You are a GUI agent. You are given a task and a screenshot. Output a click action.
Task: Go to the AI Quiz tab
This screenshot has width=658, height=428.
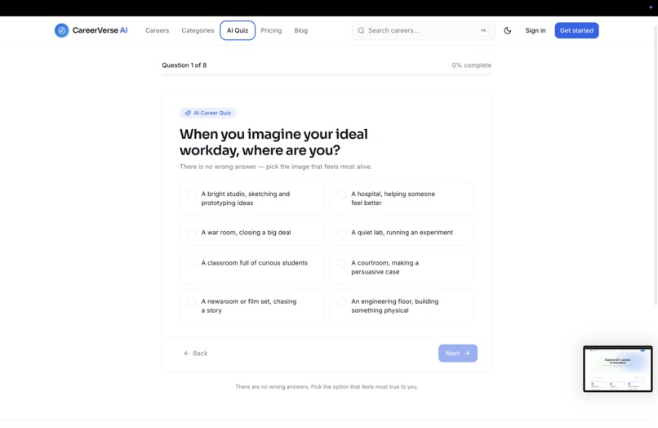click(x=238, y=30)
